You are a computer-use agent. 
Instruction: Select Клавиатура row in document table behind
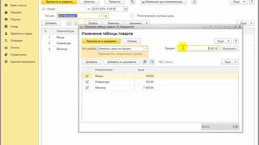pos(59,43)
